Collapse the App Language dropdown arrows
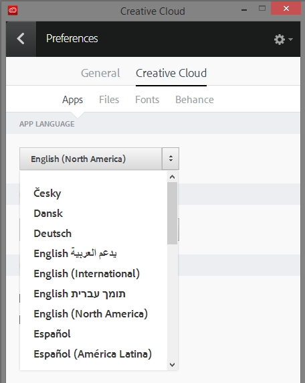Image resolution: width=305 pixels, height=383 pixels. pyautogui.click(x=171, y=159)
